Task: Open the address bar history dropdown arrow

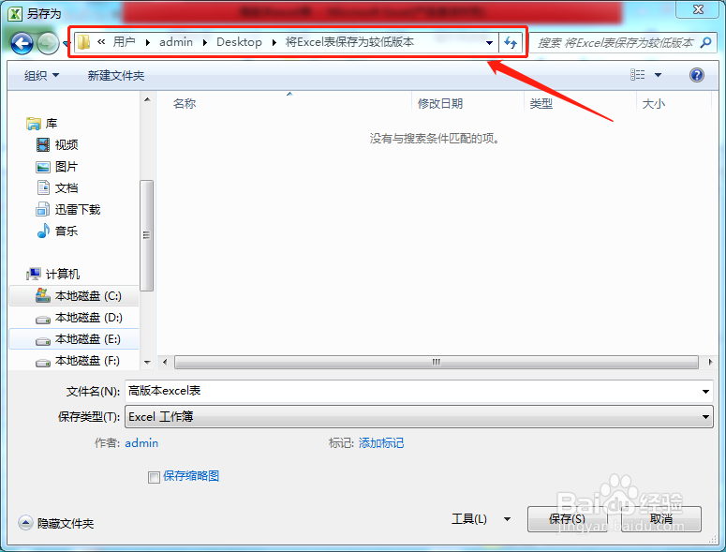Action: pyautogui.click(x=489, y=42)
